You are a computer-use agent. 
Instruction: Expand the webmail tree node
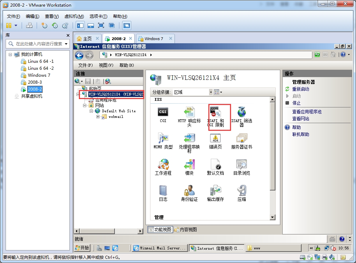coord(98,117)
